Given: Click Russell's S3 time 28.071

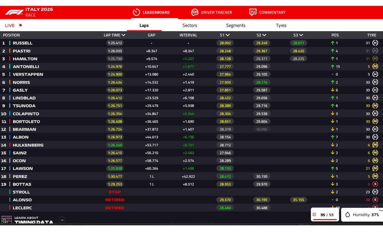Looking at the screenshot, I should 298,43.
